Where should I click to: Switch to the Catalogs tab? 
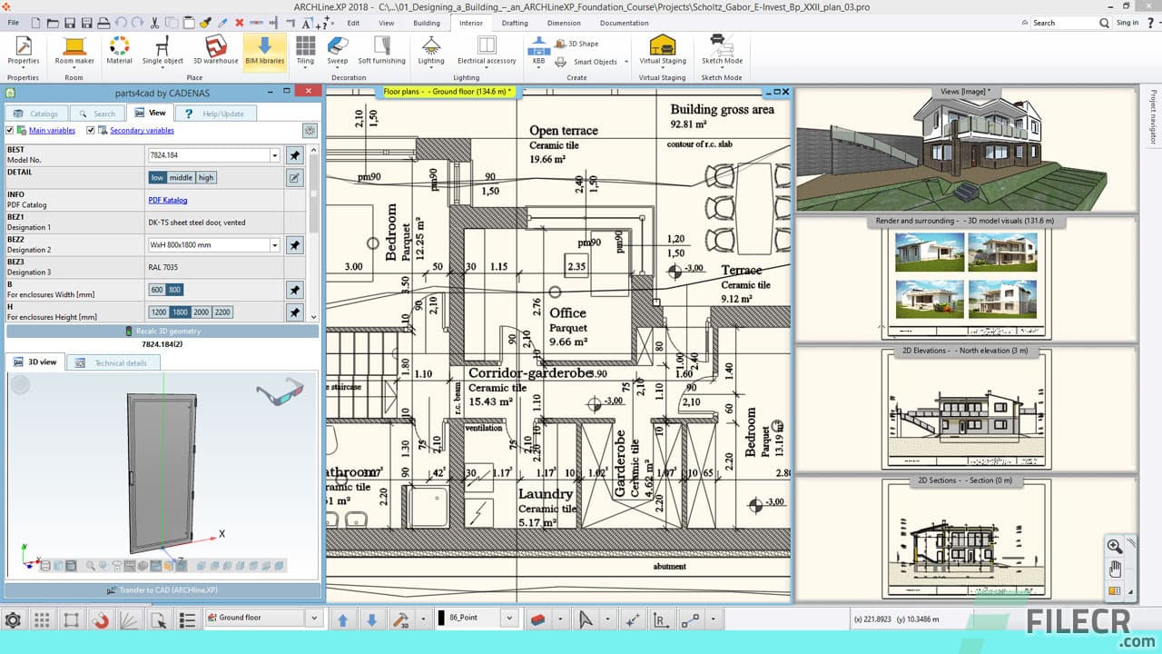coord(36,113)
